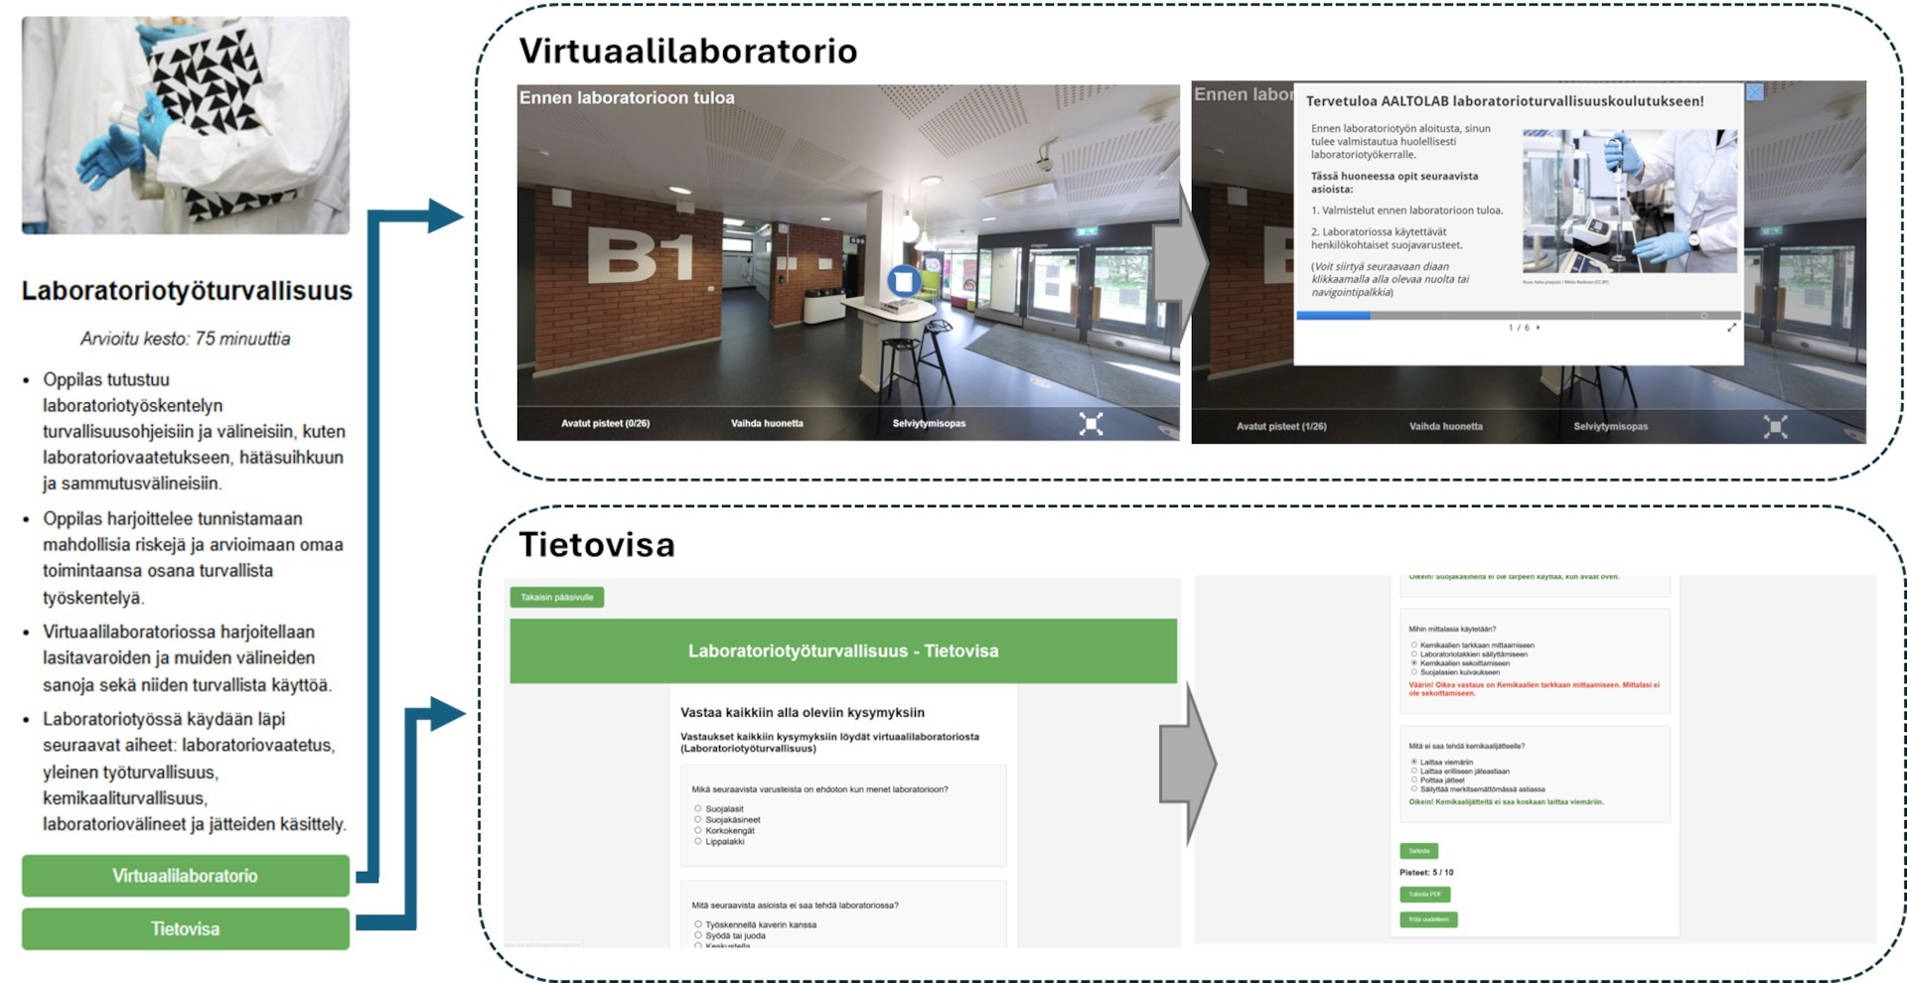Select the Korkokengät radio option

[698, 831]
